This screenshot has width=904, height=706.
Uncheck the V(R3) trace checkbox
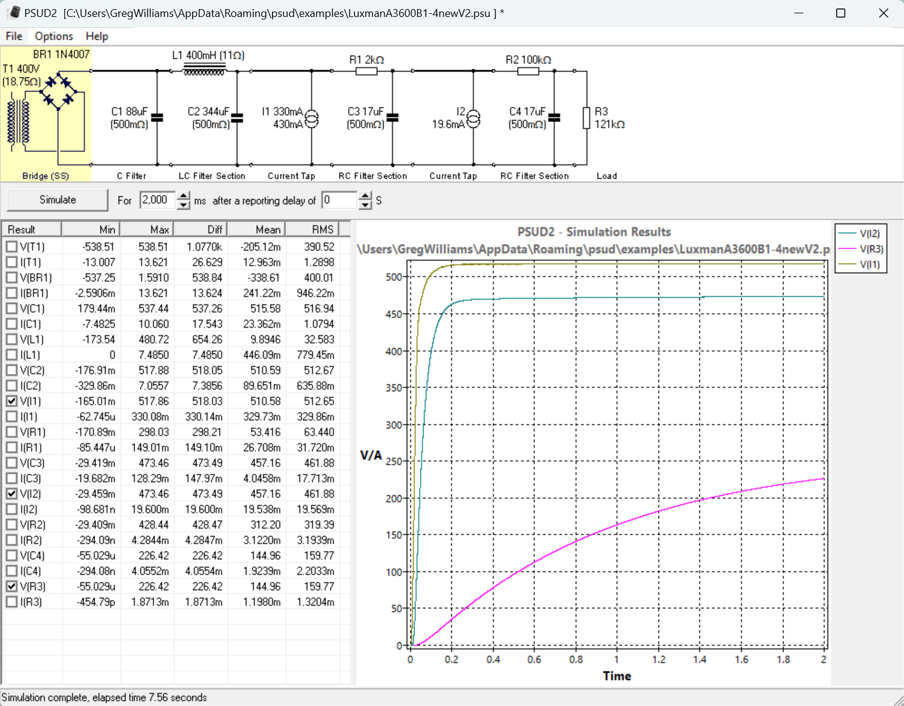point(12,587)
